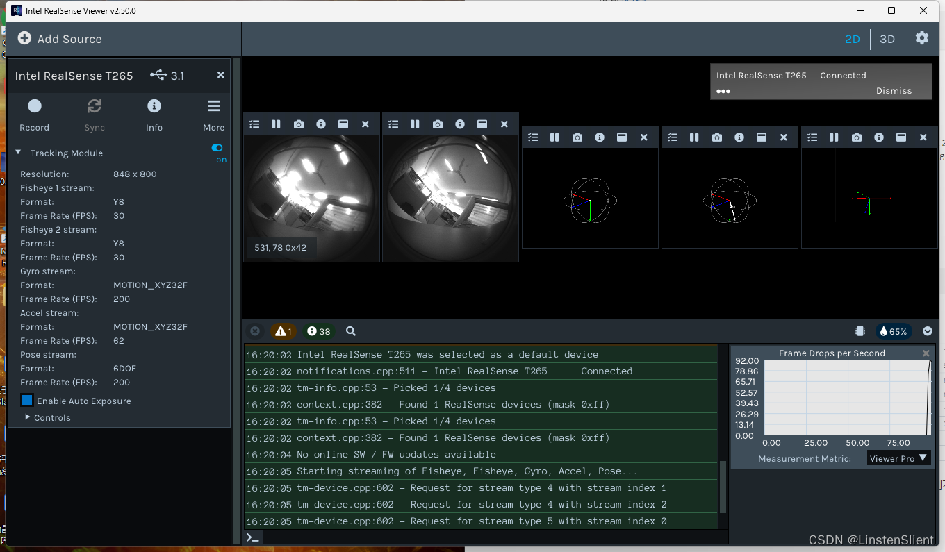The image size is (945, 552).
Task: Open stream list icon on rightmost pose stream
Action: (812, 137)
